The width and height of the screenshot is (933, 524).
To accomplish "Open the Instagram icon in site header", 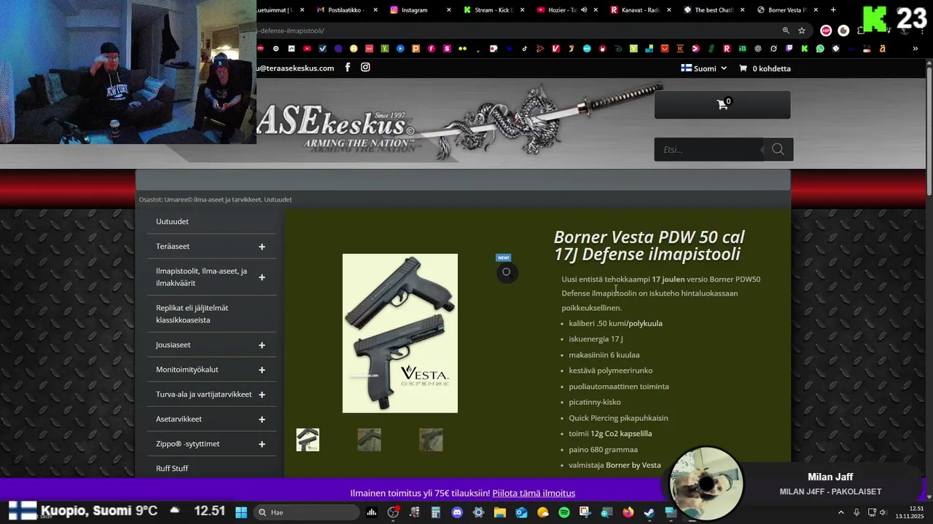I will click(365, 68).
